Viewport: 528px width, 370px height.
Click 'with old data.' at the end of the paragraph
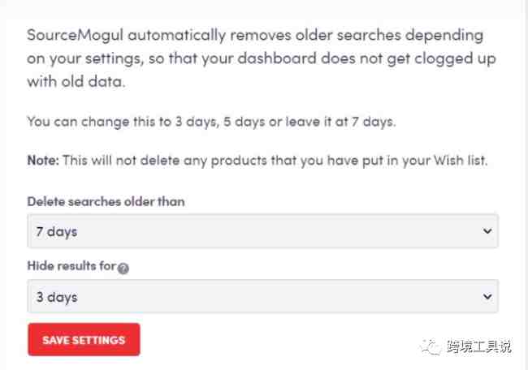(x=76, y=81)
